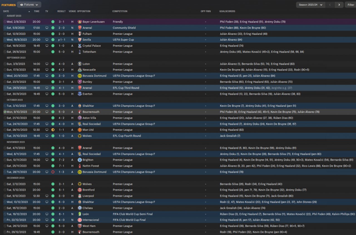
Task: Click the red loss indicator on 28/11/2023 row
Action: click(x=53, y=172)
